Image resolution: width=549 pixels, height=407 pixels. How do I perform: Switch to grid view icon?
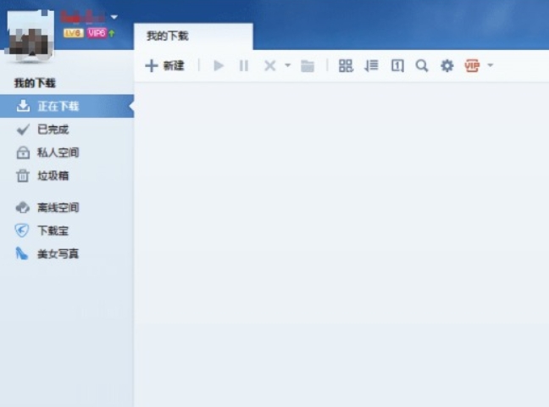click(346, 65)
